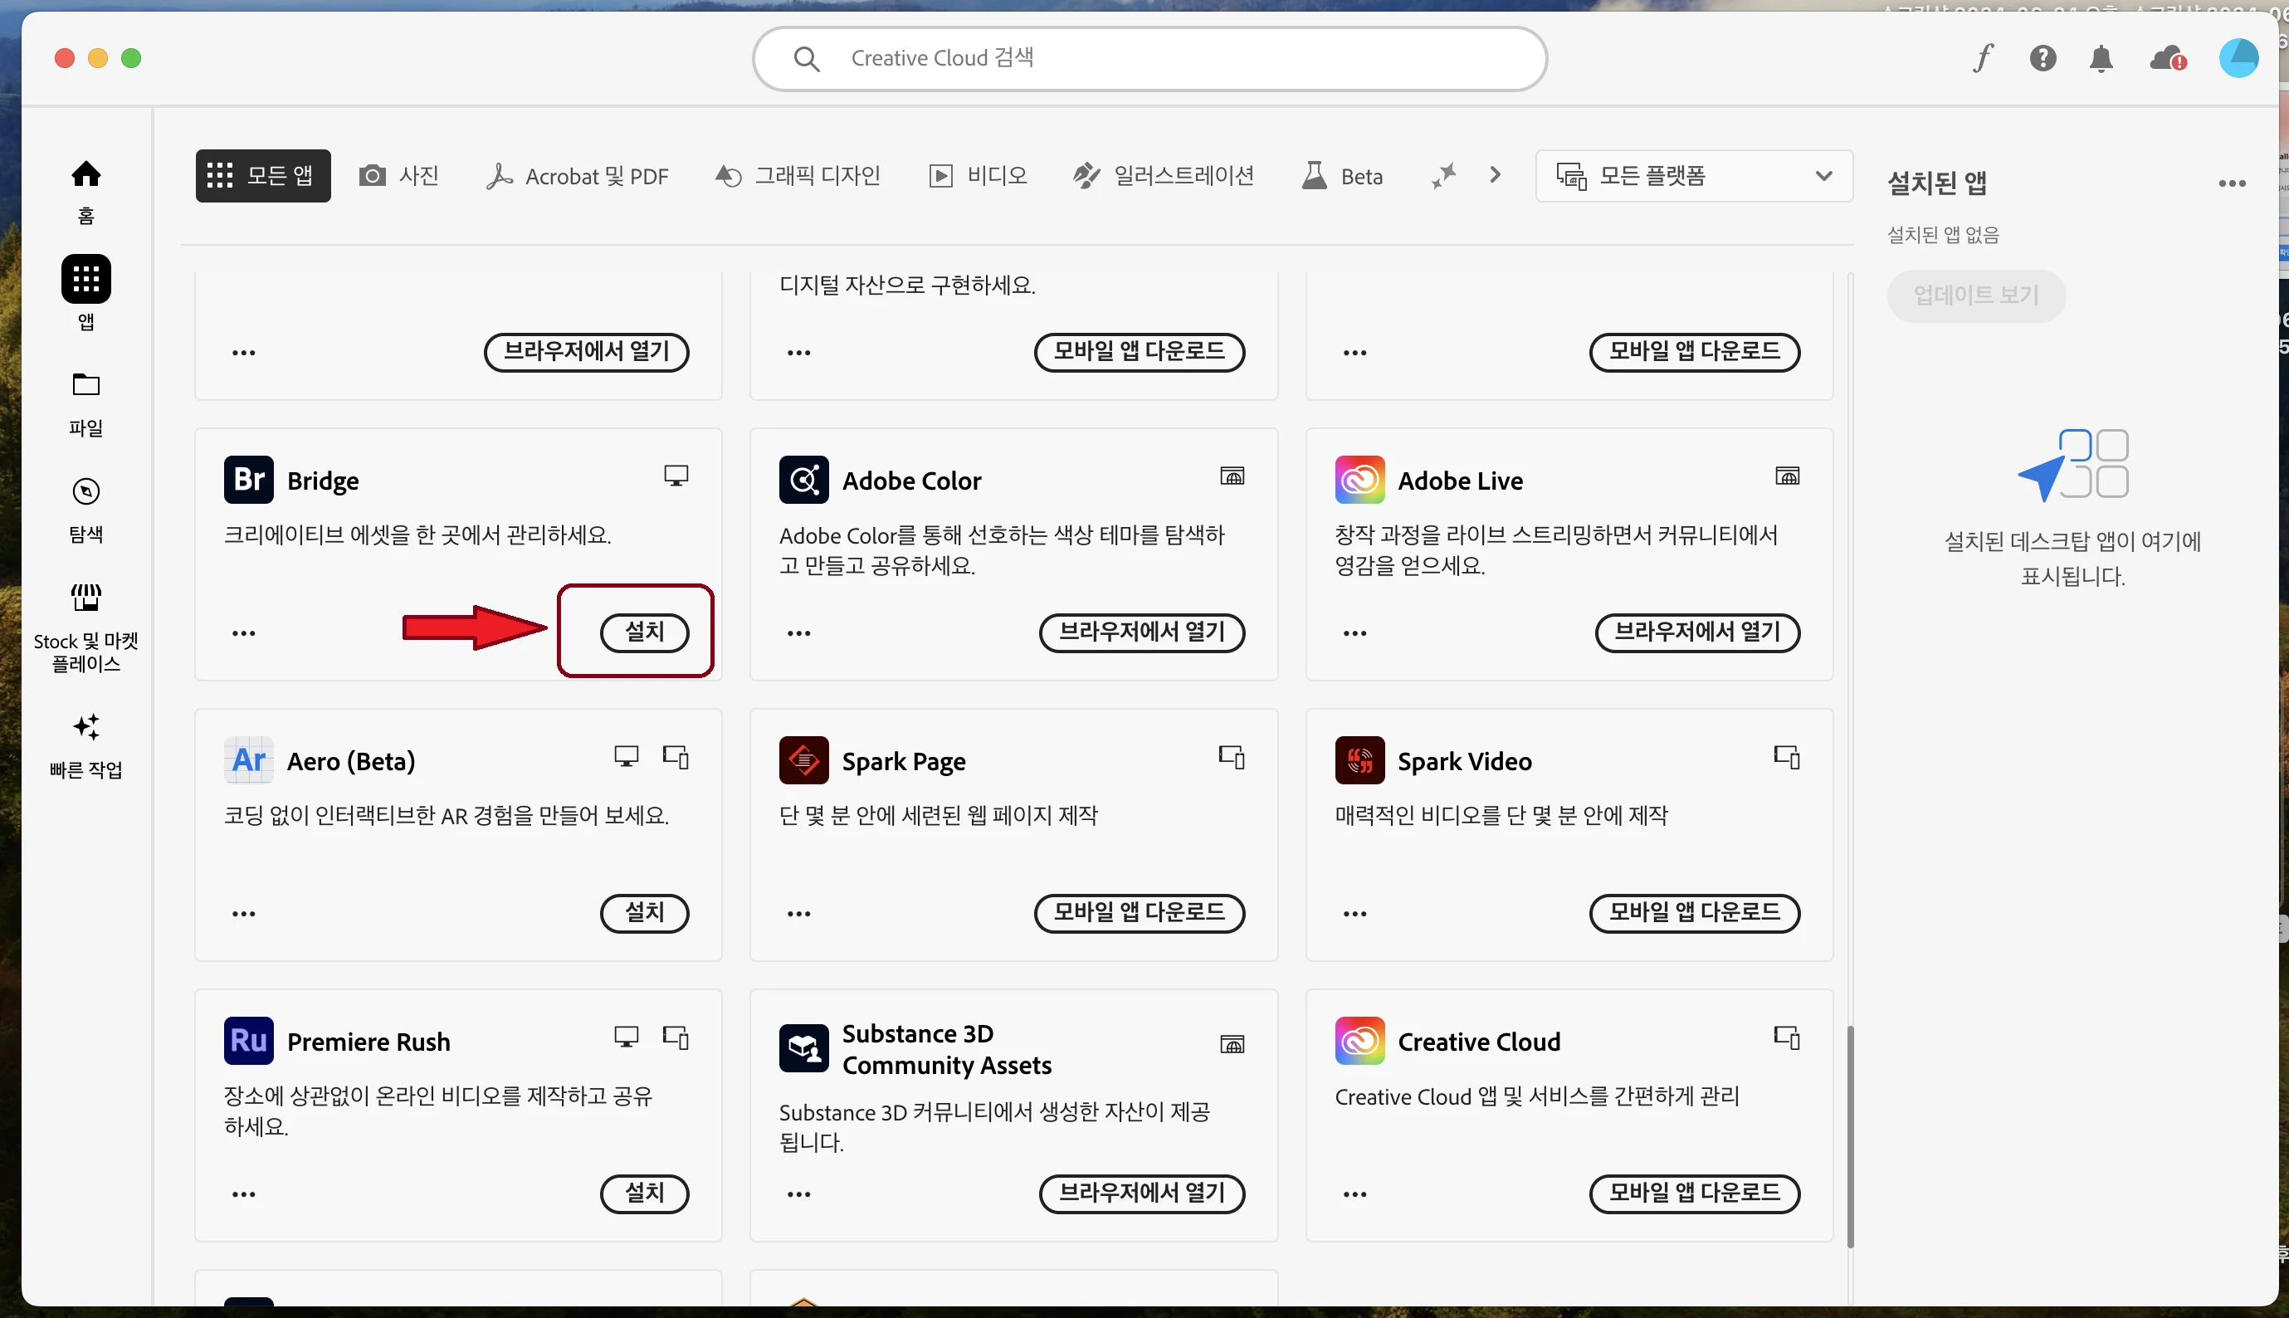The height and width of the screenshot is (1318, 2289).
Task: Select the Beta category tab
Action: click(1343, 177)
